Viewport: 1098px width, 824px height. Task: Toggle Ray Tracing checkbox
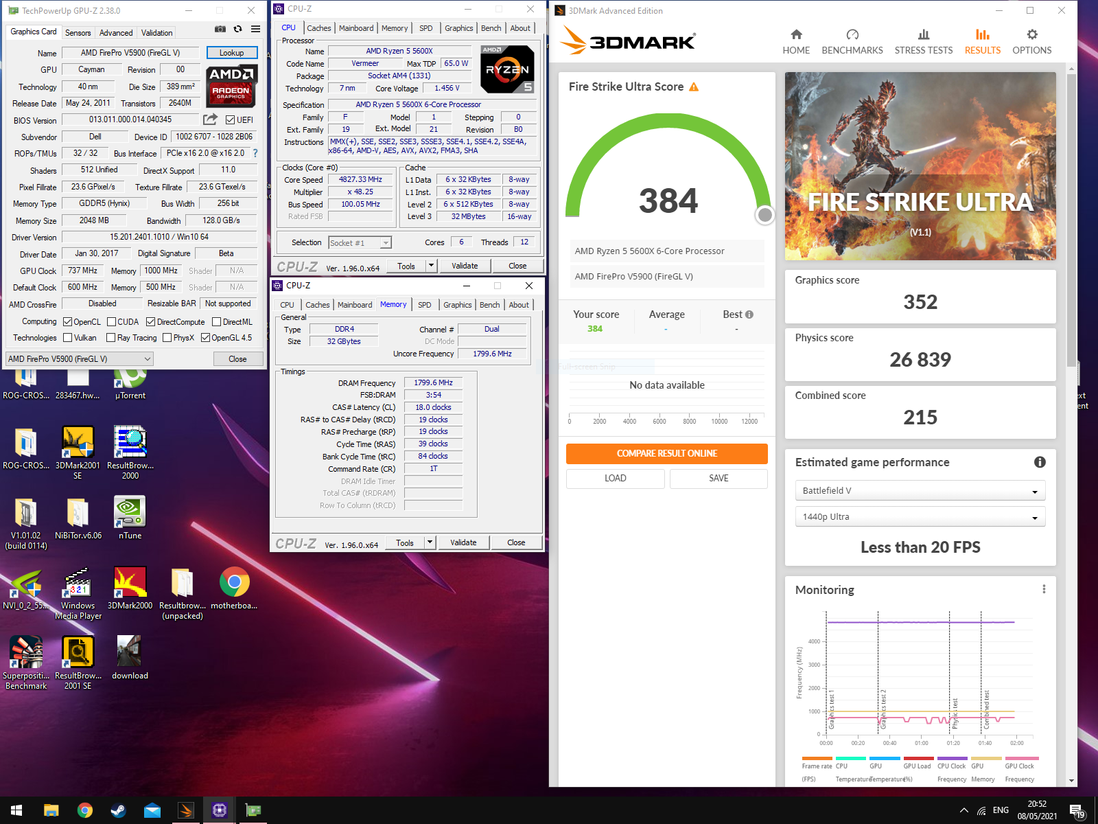(x=110, y=337)
